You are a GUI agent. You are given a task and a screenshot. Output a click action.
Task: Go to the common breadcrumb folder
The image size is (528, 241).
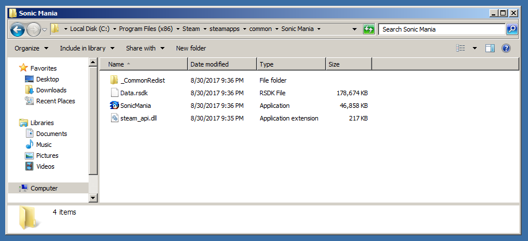261,29
